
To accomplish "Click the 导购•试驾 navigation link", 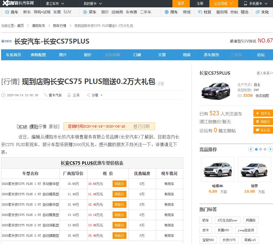I will pyautogui.click(x=42, y=12).
